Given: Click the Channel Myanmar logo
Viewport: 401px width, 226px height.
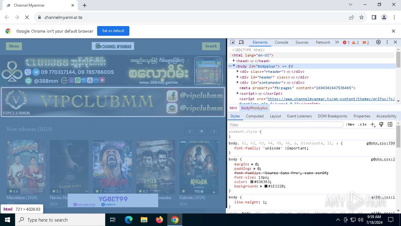Looking at the screenshot, I should [x=113, y=46].
